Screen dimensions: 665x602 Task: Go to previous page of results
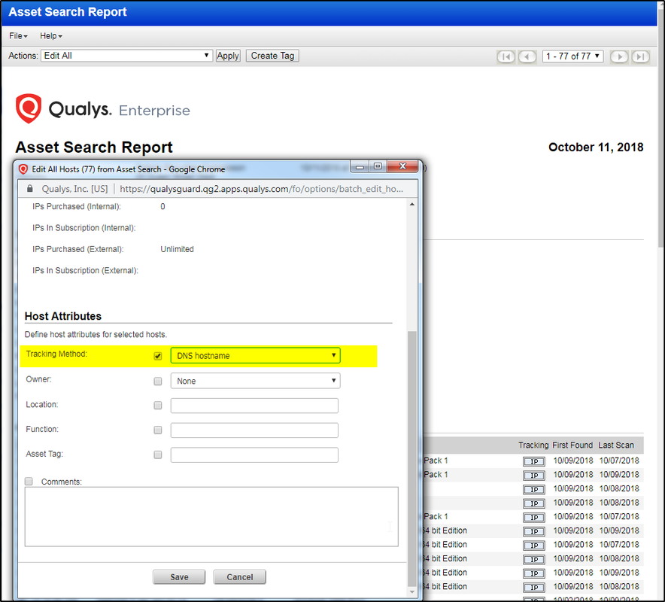(527, 56)
